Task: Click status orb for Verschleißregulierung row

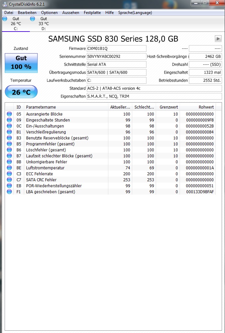Action: [x=9, y=132]
